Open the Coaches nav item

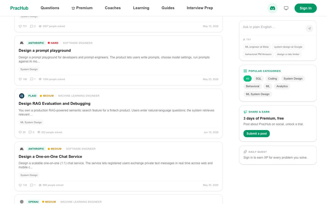coord(113,8)
